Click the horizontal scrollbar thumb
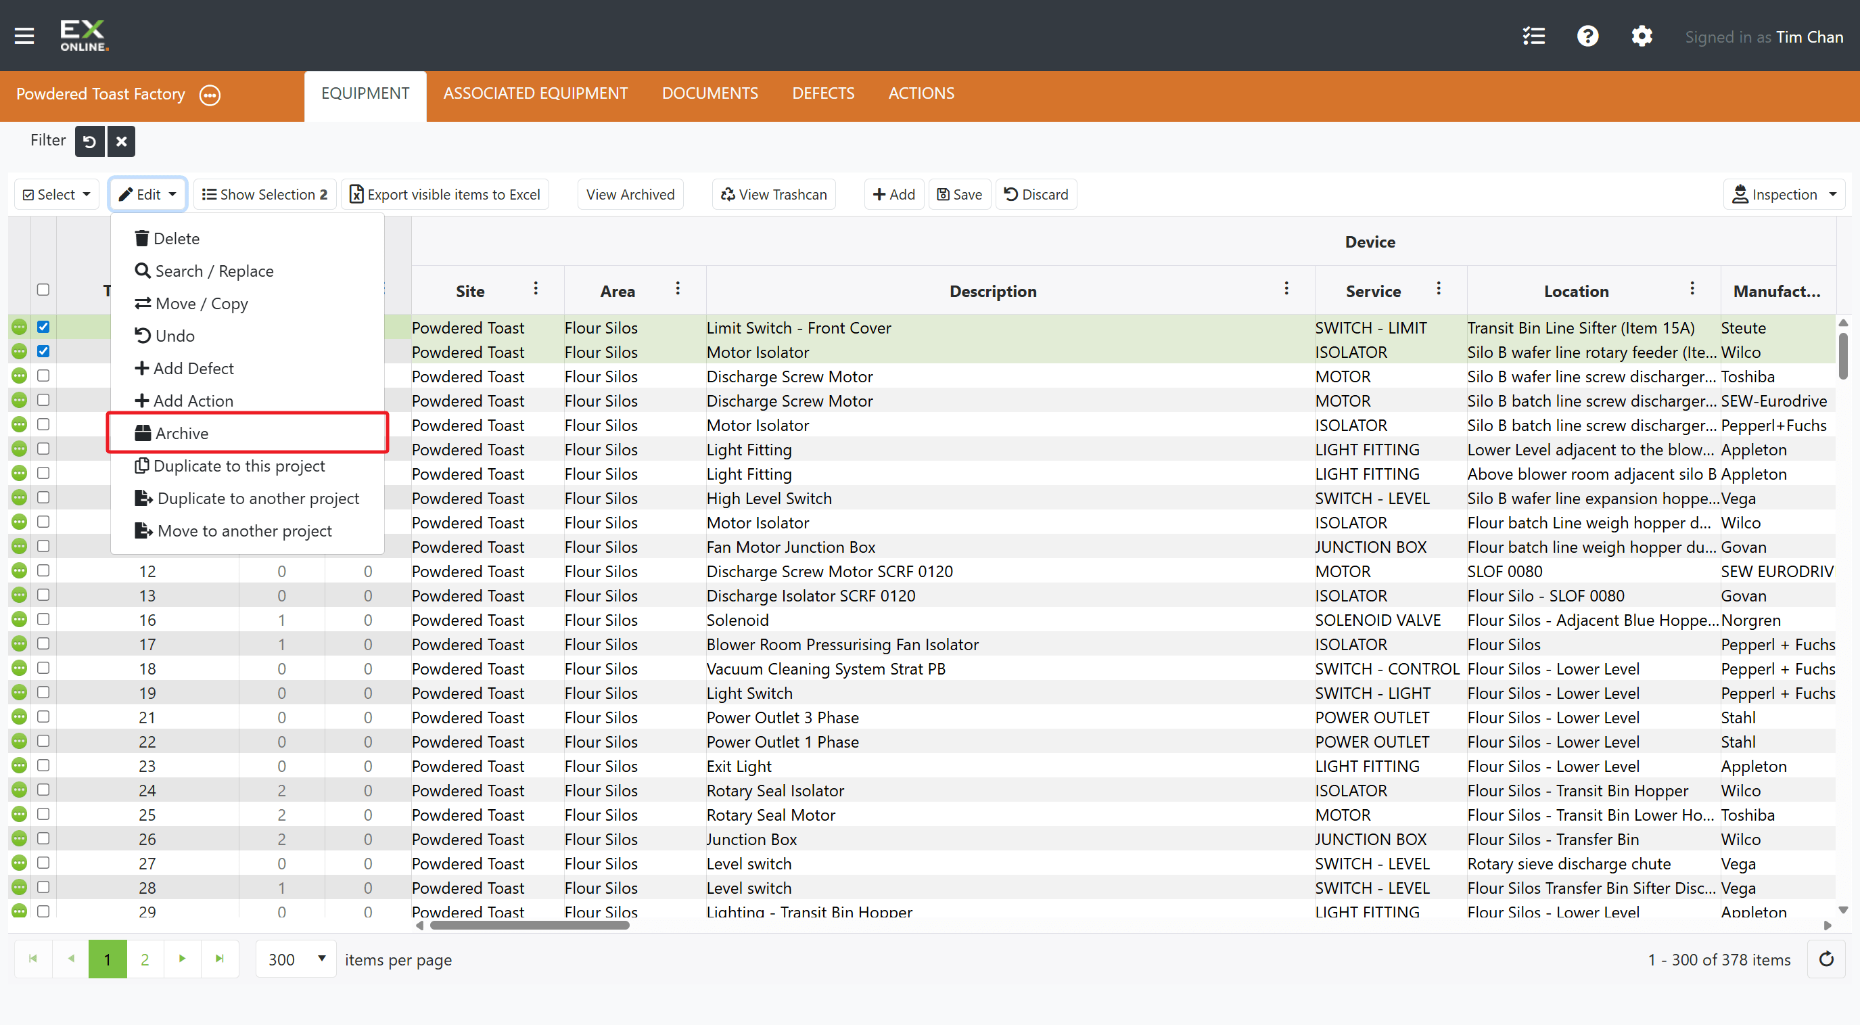Image resolution: width=1860 pixels, height=1025 pixels. pos(530,926)
